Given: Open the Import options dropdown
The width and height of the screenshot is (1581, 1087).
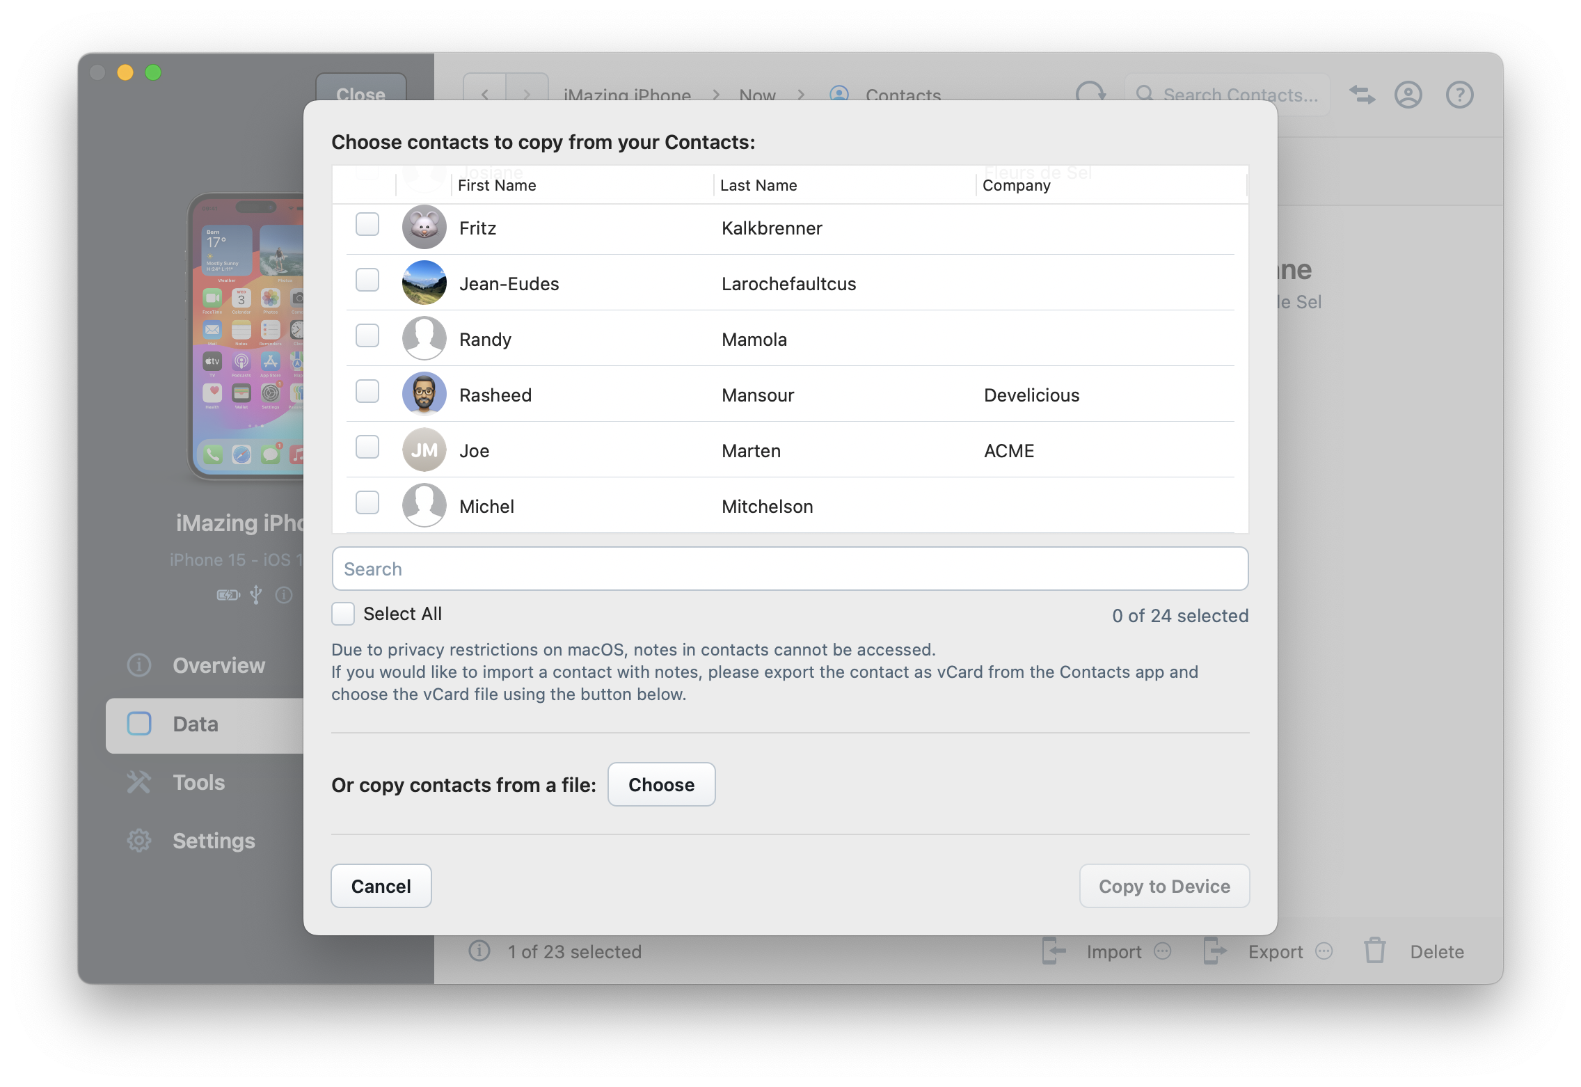Looking at the screenshot, I should click(1163, 951).
